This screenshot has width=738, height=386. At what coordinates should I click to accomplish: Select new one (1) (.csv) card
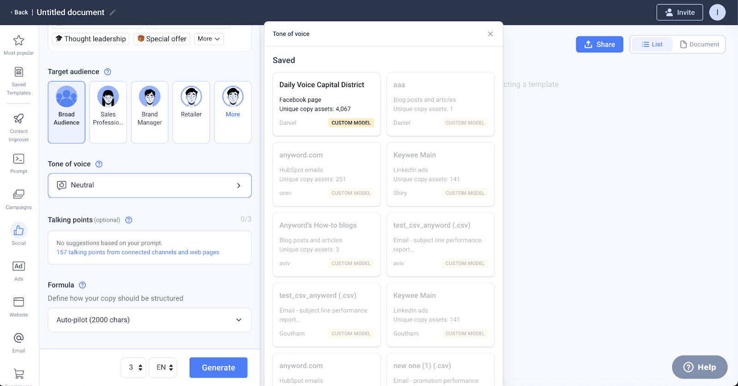tap(440, 370)
